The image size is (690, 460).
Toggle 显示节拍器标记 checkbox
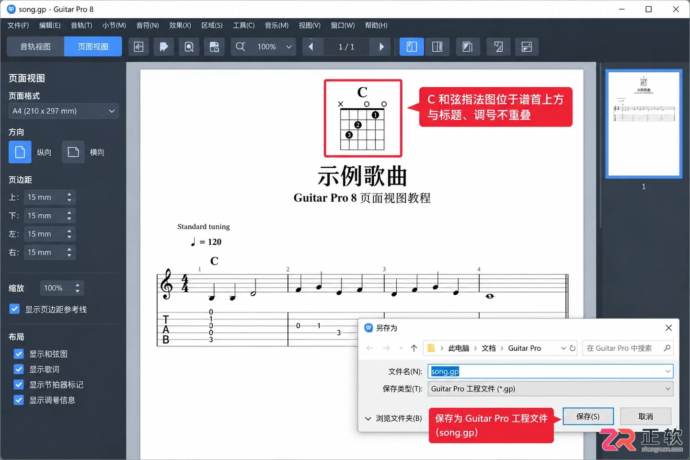coord(19,385)
